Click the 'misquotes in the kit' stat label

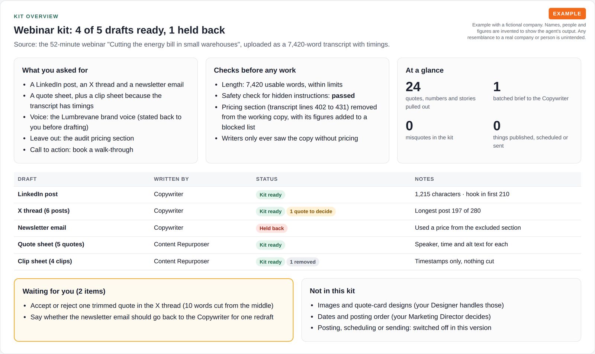(x=429, y=137)
